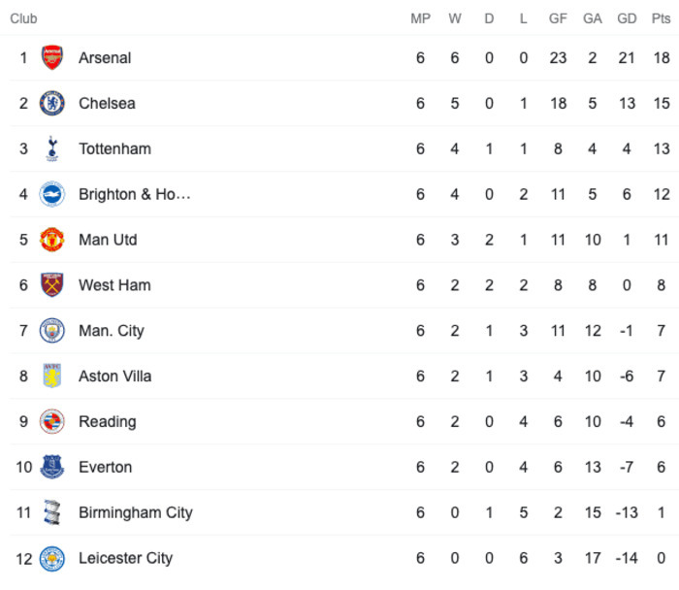Click the MP column header

(420, 18)
